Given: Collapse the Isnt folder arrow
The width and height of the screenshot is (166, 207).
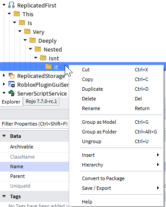Looking at the screenshot, I should [x=36, y=58].
